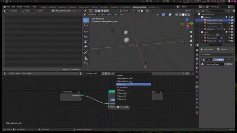
Task: Hide MSH_pufferfish_eye via eye icon
Action: click(x=230, y=23)
